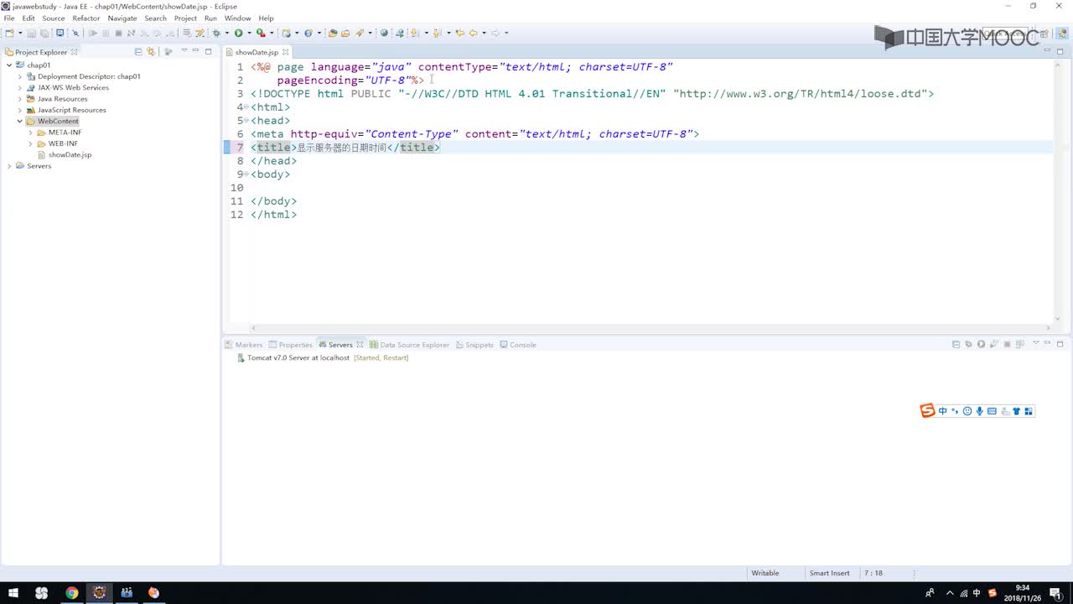The height and width of the screenshot is (604, 1073).
Task: Expand the WEB-INF folder
Action: (30, 143)
